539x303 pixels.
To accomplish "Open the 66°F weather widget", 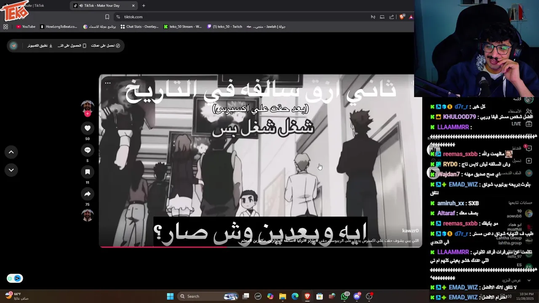I will pyautogui.click(x=17, y=296).
